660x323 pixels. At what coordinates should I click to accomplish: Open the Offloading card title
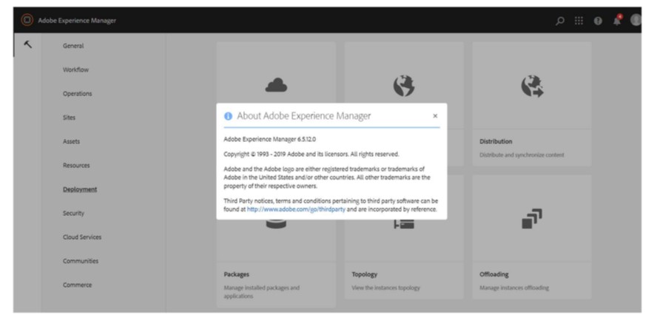coord(494,275)
